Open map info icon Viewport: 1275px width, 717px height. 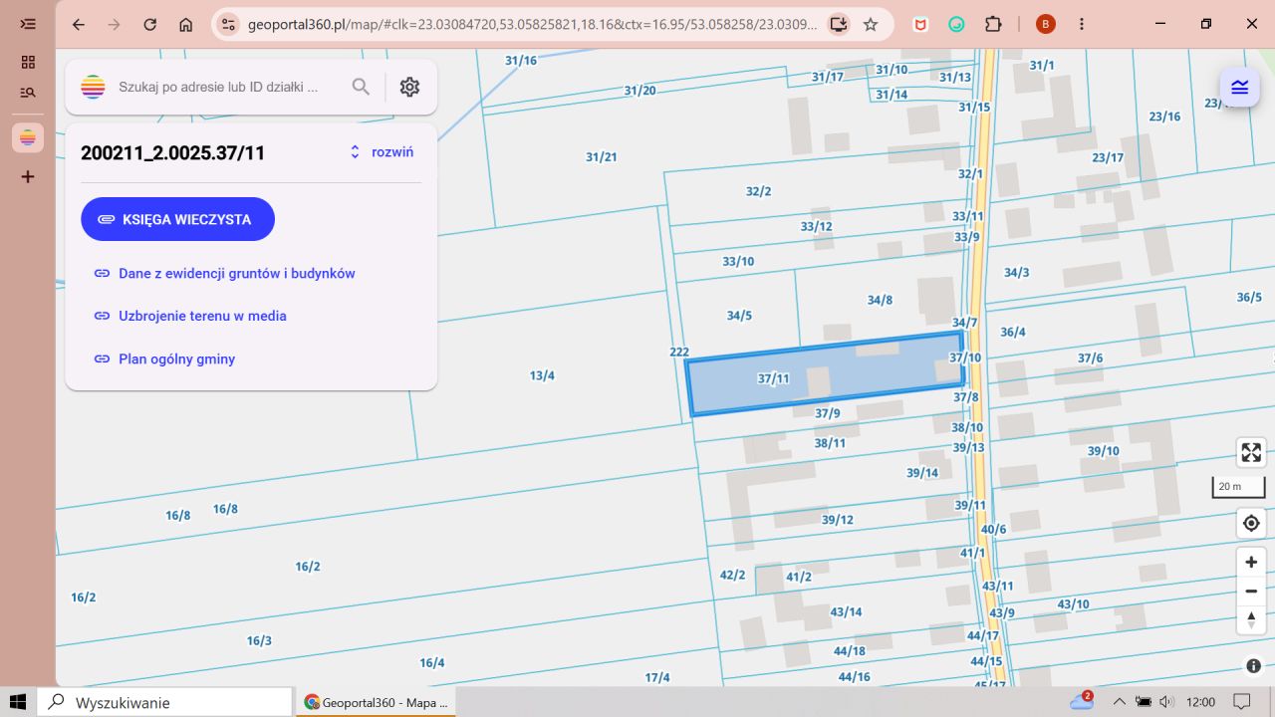(1253, 666)
